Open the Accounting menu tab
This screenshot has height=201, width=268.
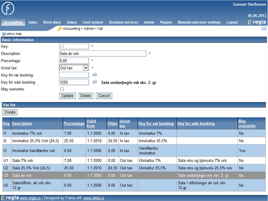(13, 22)
